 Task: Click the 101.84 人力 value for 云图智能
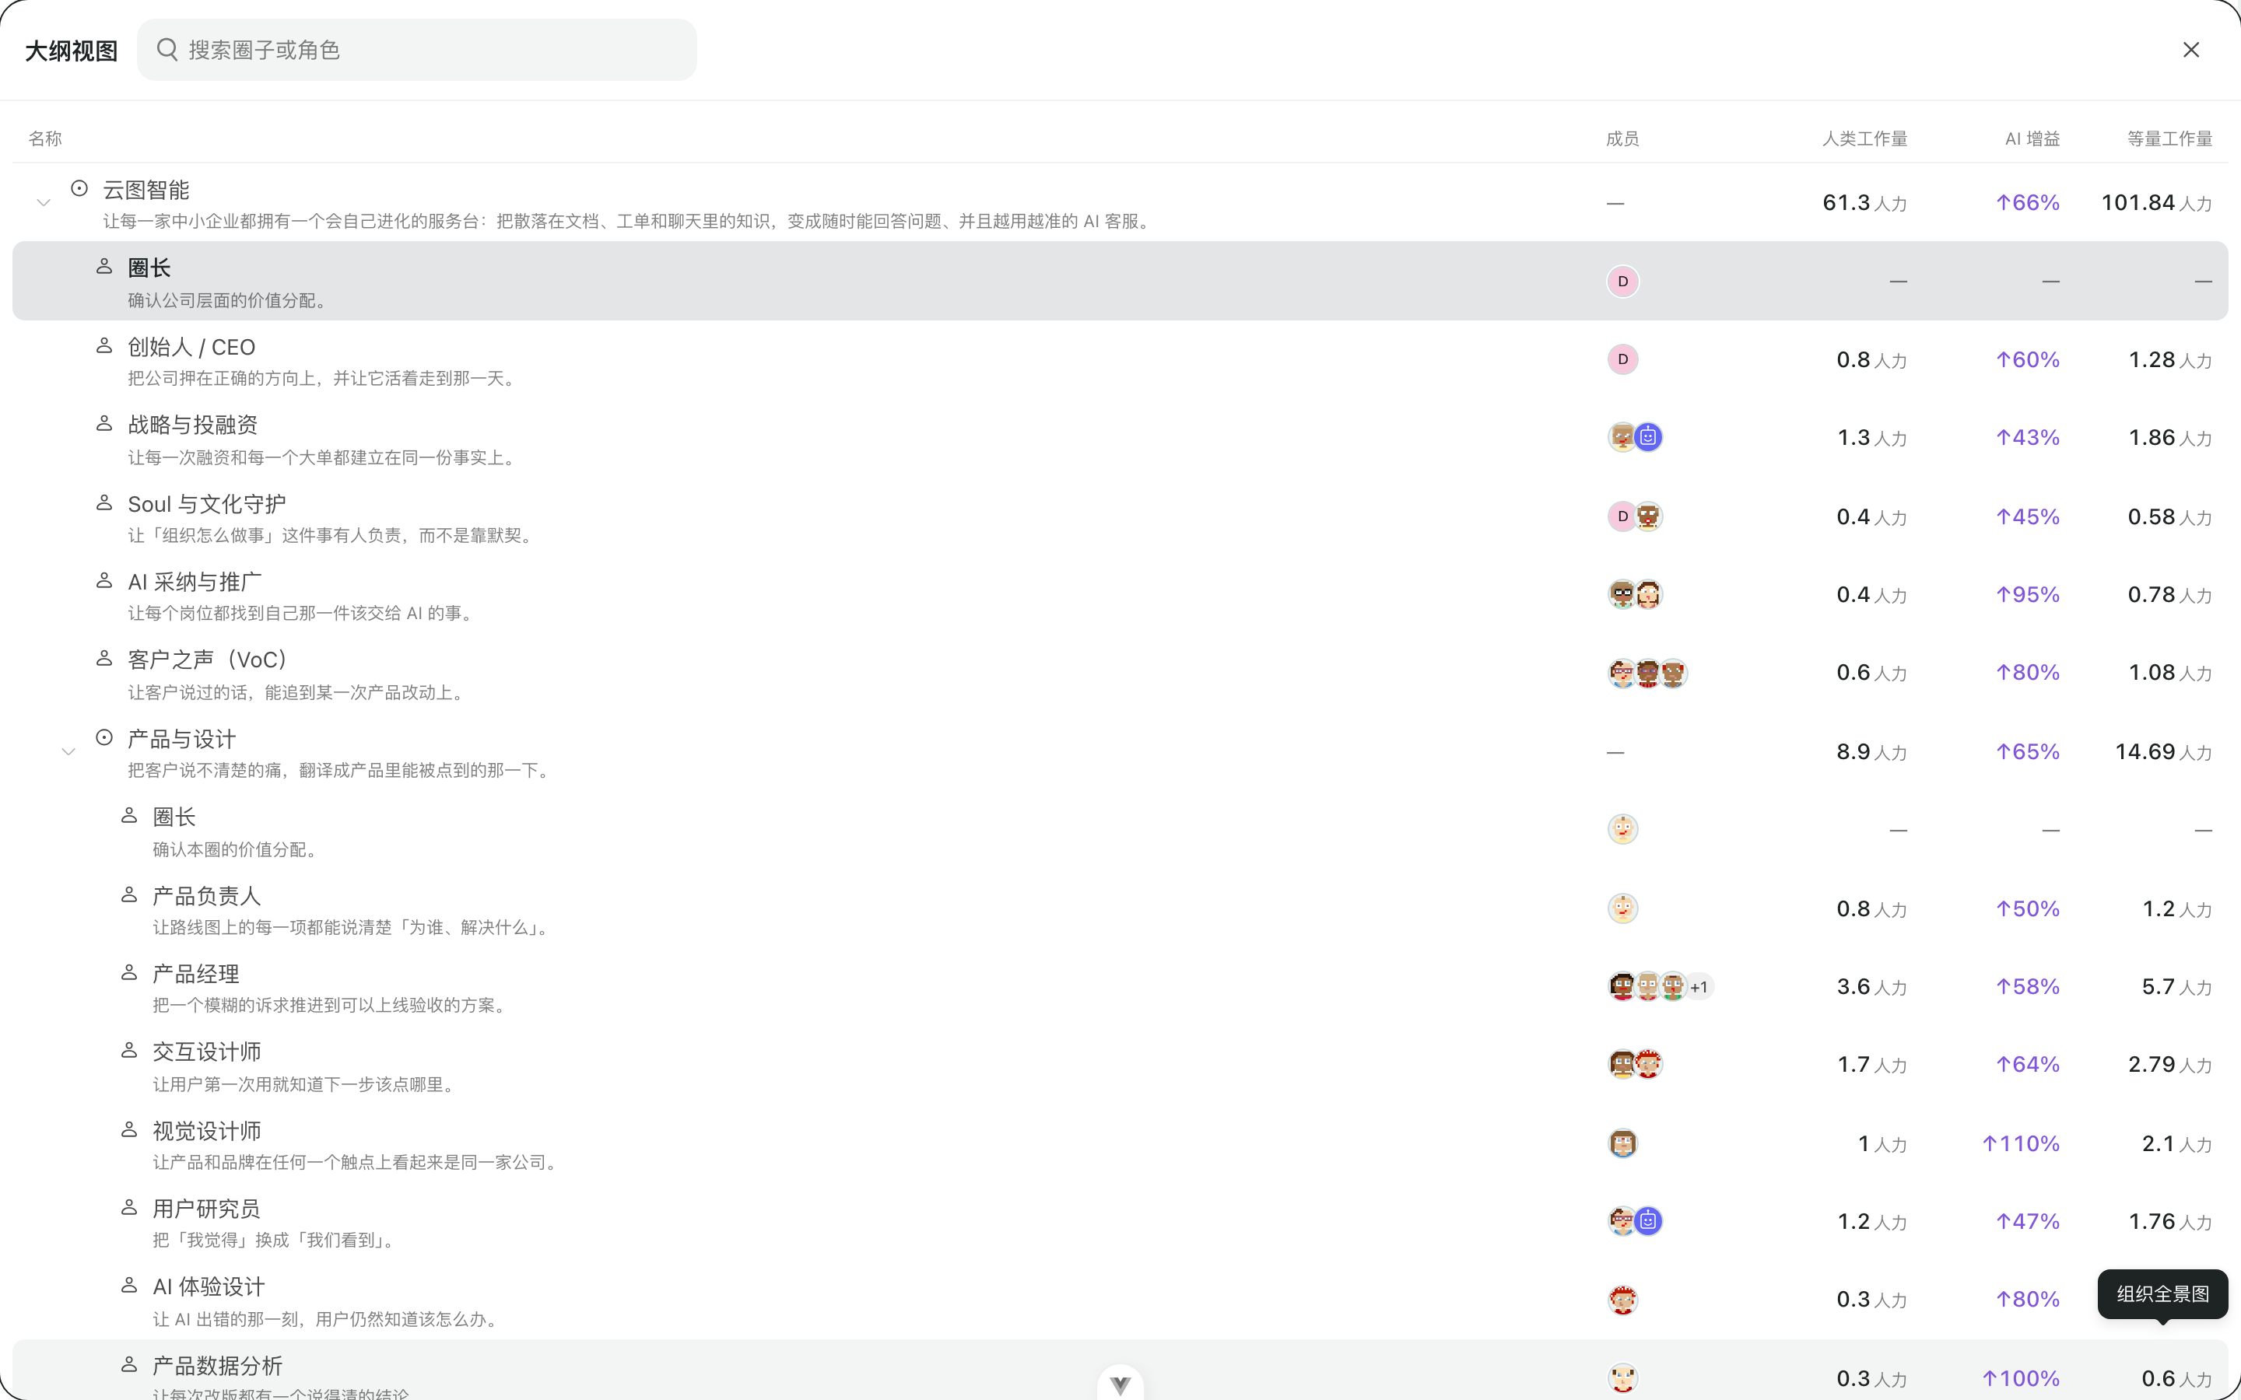2157,203
